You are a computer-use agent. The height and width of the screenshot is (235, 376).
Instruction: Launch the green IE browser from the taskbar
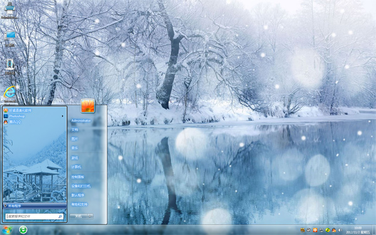coord(23,230)
